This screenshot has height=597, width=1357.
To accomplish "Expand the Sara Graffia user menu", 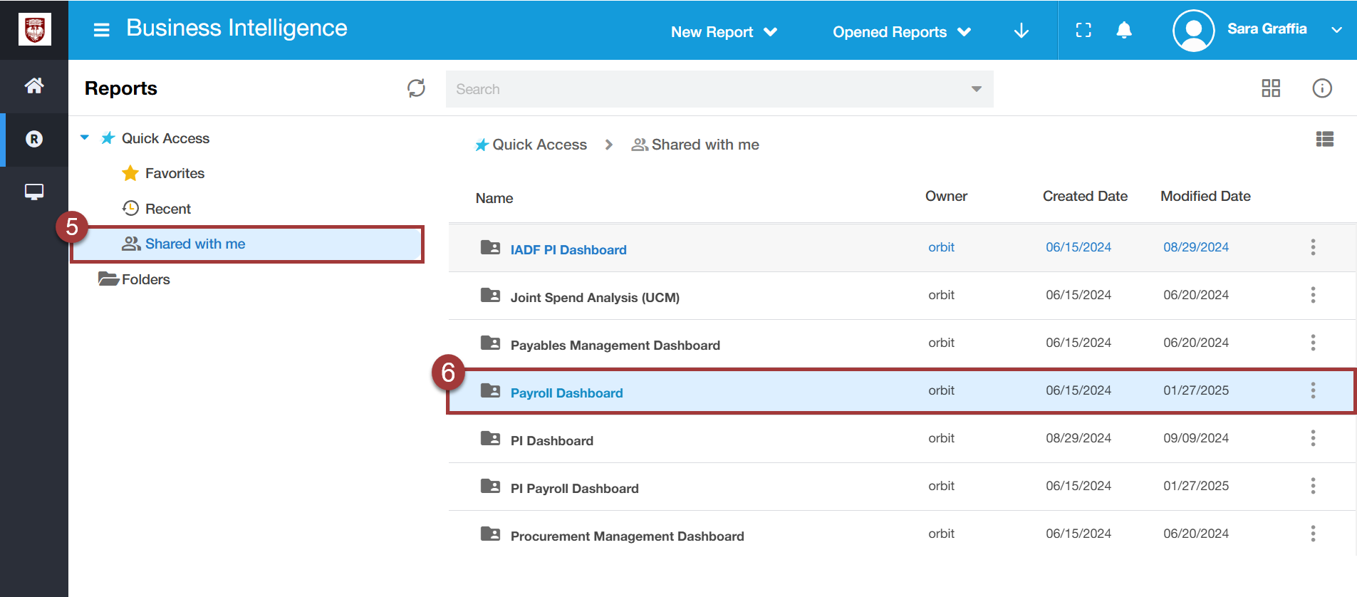I will pos(1336,30).
